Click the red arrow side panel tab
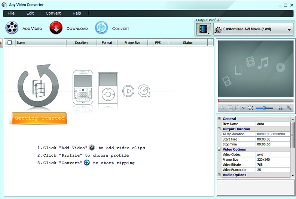Viewport: 296px width, 199px height. click(x=1, y=43)
